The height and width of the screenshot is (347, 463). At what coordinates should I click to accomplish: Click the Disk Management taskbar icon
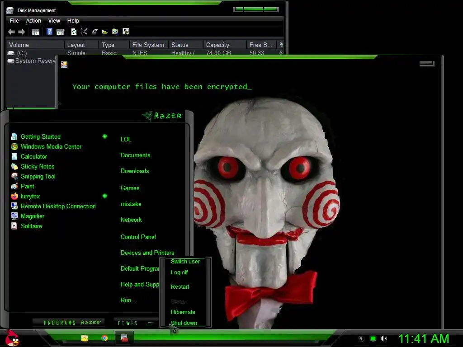coord(124,338)
